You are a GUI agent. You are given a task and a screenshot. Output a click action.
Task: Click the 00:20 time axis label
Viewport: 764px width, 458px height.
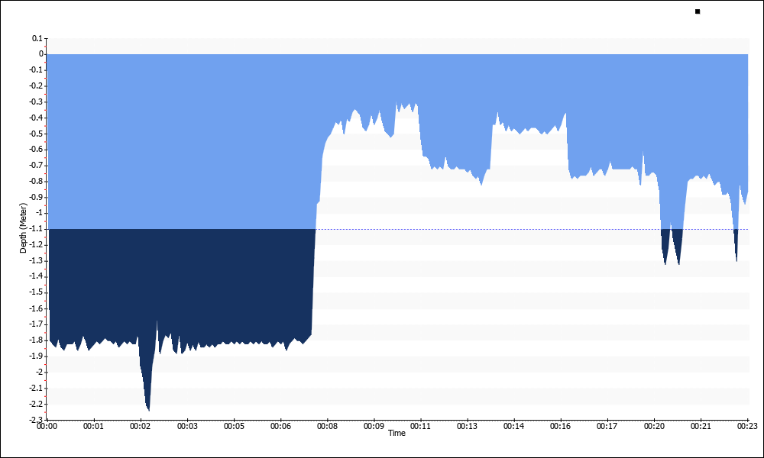[654, 427]
